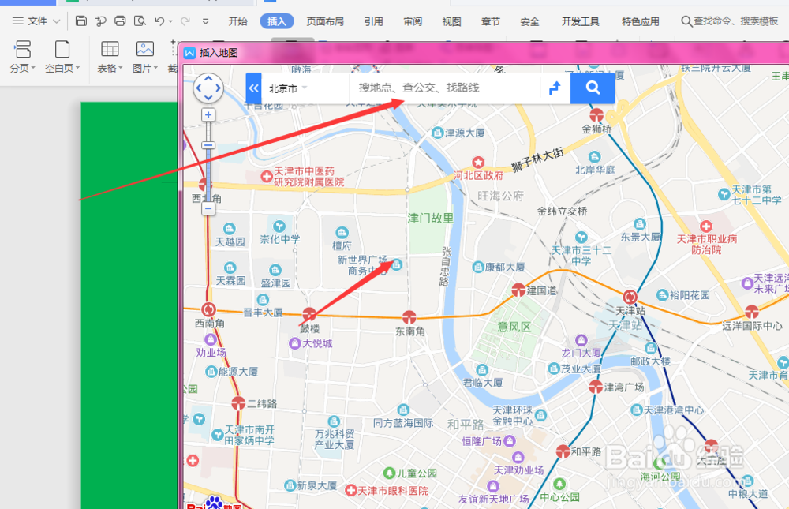Open the 表格 table insert button
The width and height of the screenshot is (789, 509).
point(109,56)
